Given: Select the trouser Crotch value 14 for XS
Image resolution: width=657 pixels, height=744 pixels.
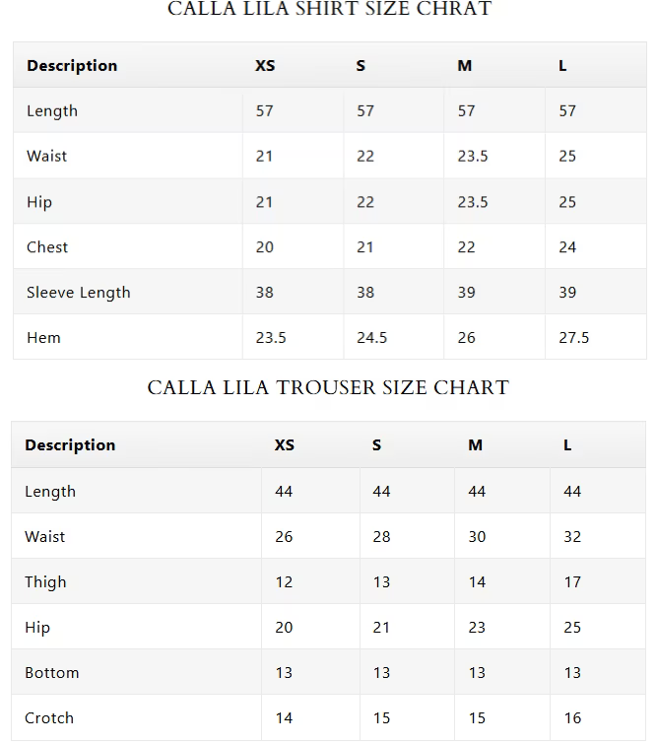Looking at the screenshot, I should point(284,718).
